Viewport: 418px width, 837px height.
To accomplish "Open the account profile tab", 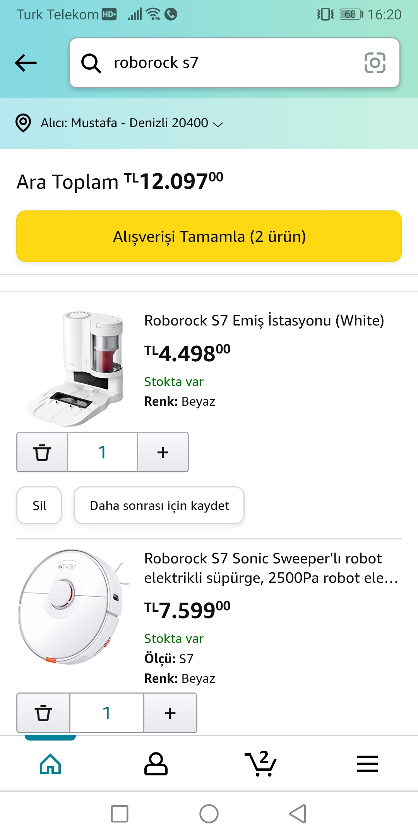I will tap(156, 764).
